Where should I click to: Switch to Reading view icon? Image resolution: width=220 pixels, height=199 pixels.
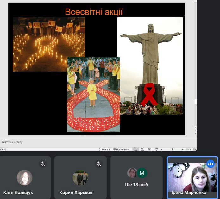(x=150, y=149)
